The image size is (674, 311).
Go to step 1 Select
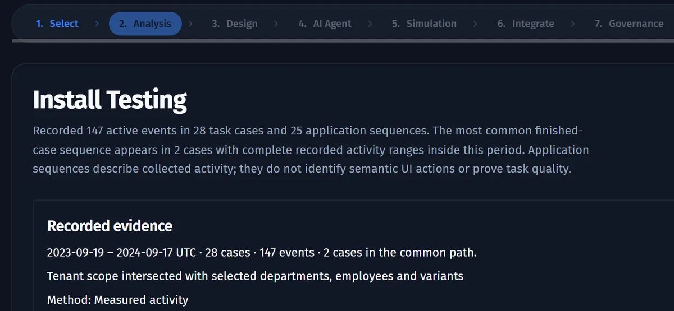(x=57, y=24)
